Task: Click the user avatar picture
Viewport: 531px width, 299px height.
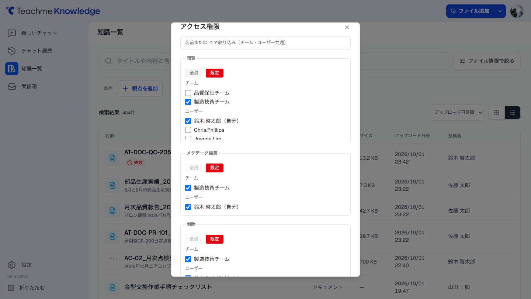Action: (517, 11)
